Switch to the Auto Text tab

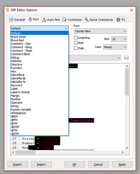pos(51,20)
